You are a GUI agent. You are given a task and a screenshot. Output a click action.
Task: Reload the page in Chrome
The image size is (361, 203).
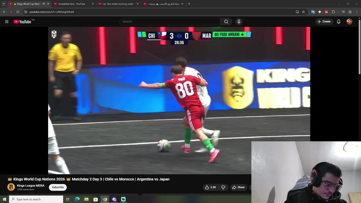point(17,12)
